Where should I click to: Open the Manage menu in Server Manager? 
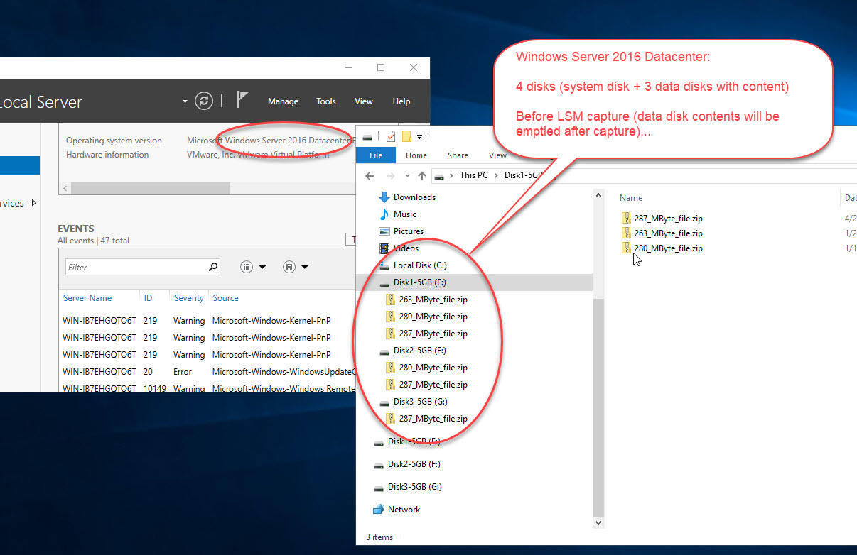coord(283,101)
